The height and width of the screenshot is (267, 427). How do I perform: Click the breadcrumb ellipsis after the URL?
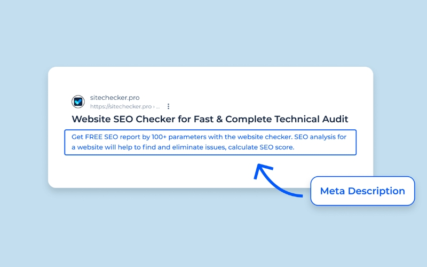click(157, 107)
